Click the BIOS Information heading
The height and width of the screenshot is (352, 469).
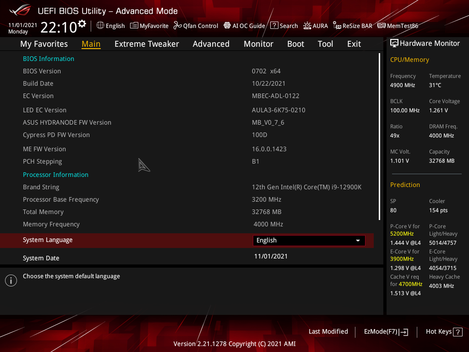pos(49,59)
